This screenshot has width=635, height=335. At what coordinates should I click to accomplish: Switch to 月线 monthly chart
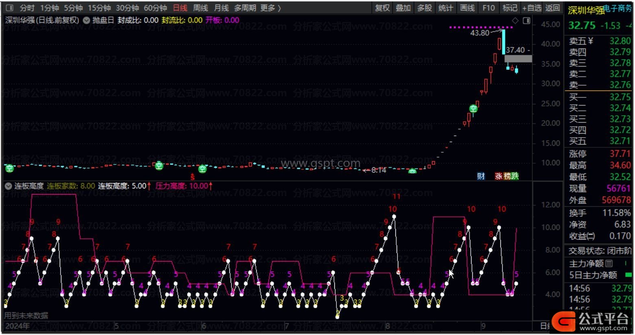(221, 8)
